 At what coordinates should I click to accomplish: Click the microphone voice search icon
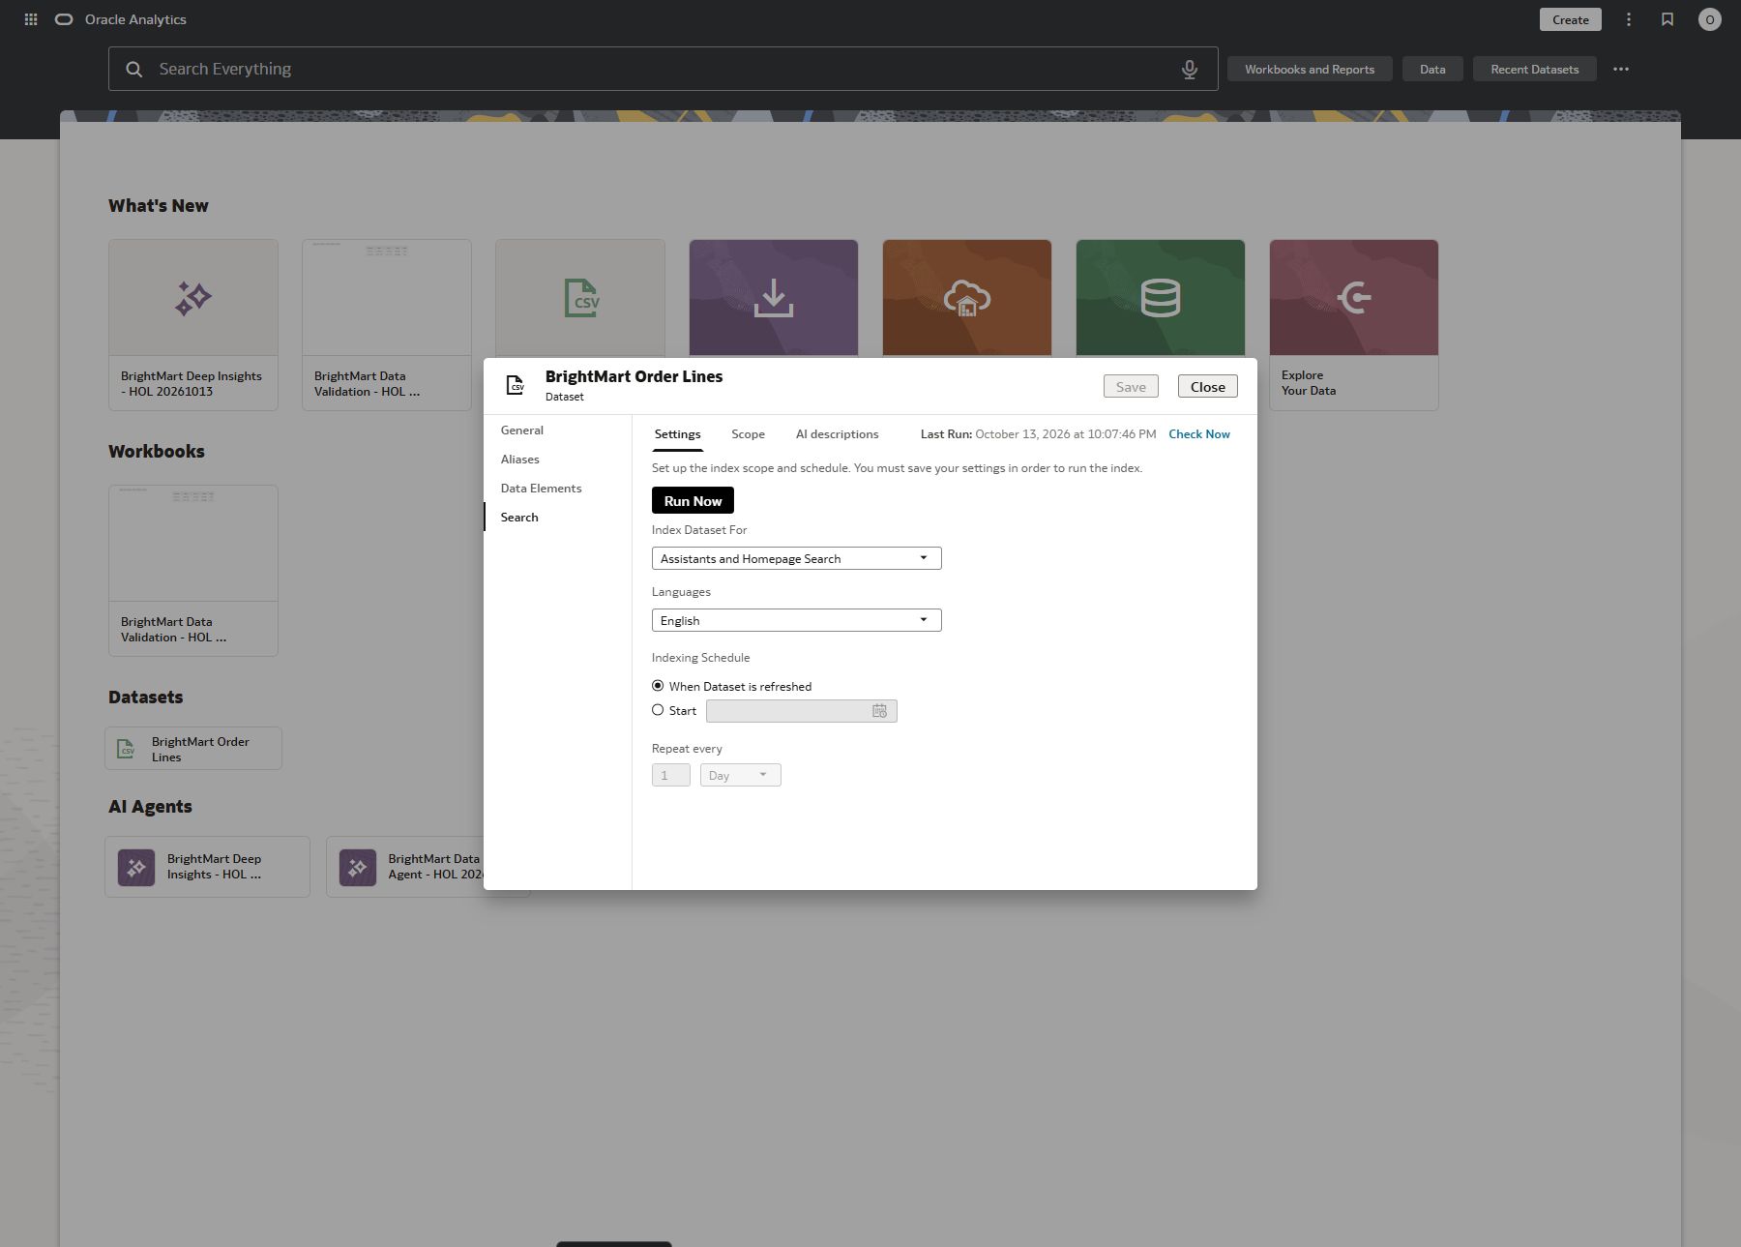[1190, 69]
